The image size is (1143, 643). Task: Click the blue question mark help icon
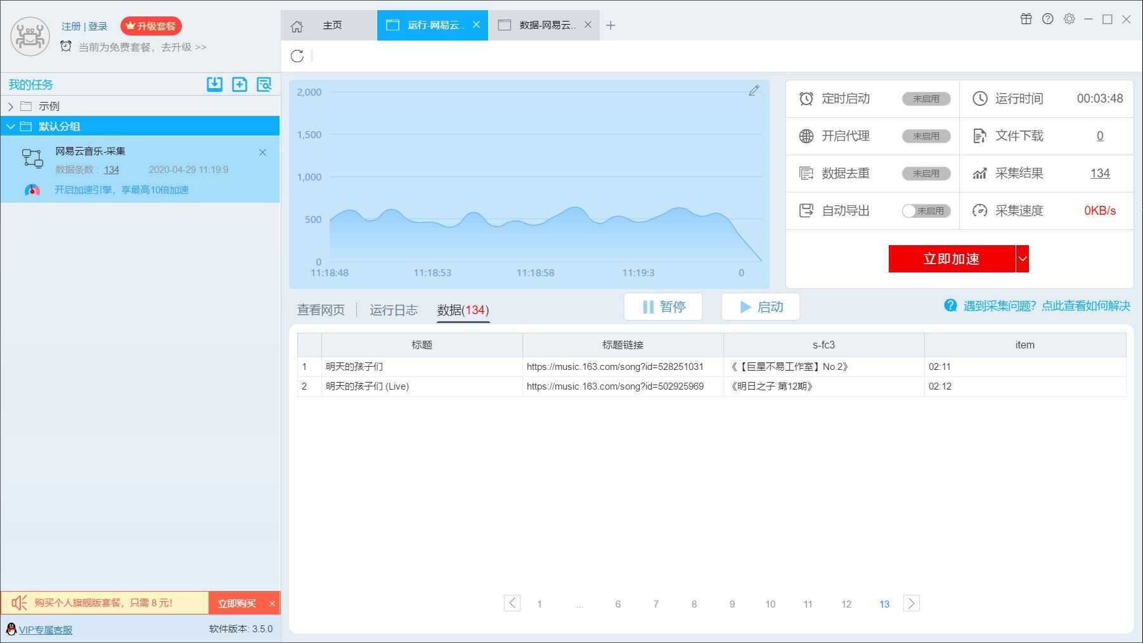950,305
